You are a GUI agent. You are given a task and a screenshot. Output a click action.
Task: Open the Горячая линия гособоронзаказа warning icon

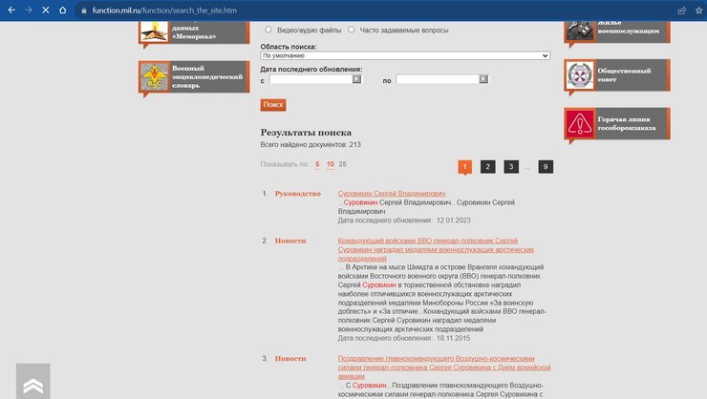pyautogui.click(x=579, y=124)
